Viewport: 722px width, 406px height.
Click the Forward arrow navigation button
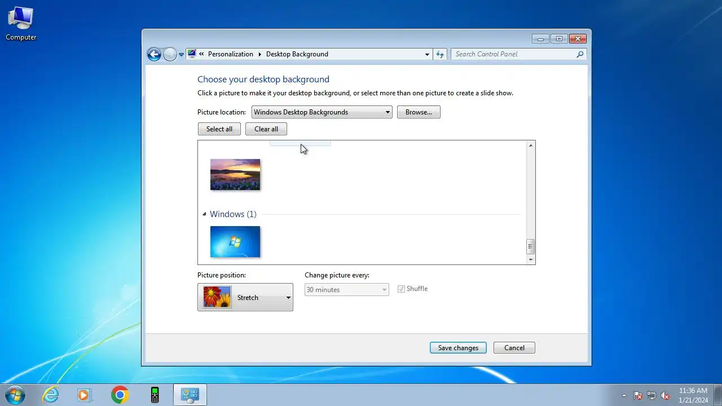[x=170, y=54]
